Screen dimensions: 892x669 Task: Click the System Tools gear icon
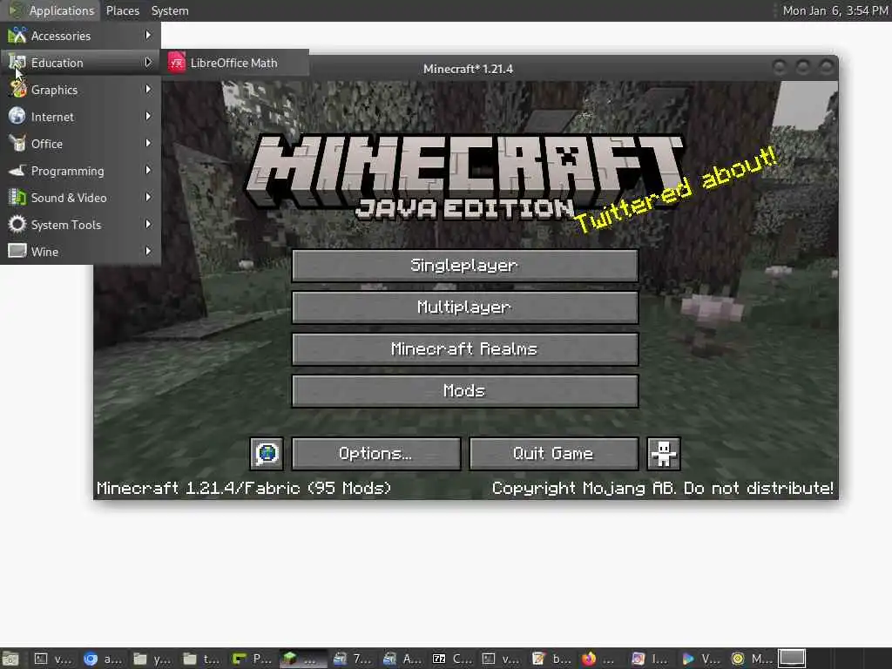[17, 224]
